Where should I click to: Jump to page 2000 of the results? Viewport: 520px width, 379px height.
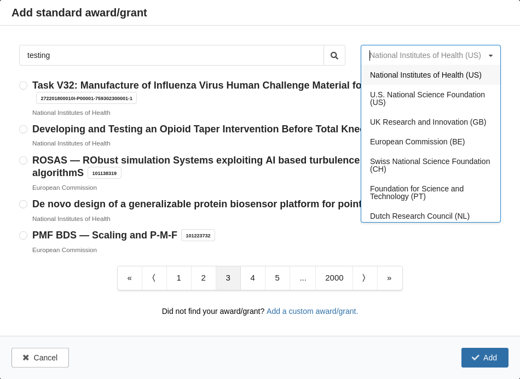pos(334,278)
